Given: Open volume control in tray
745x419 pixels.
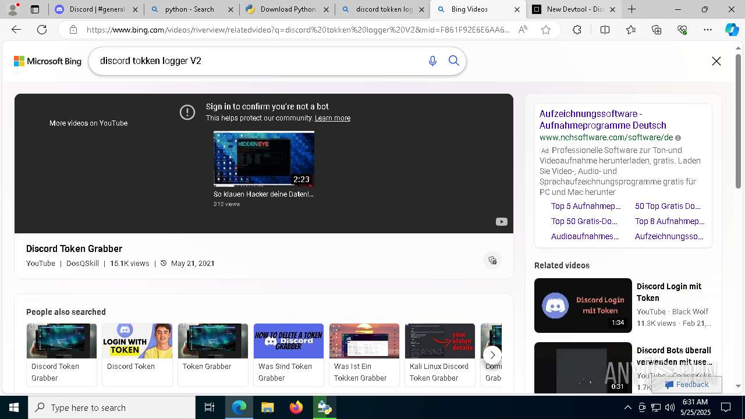Looking at the screenshot, I should [669, 407].
